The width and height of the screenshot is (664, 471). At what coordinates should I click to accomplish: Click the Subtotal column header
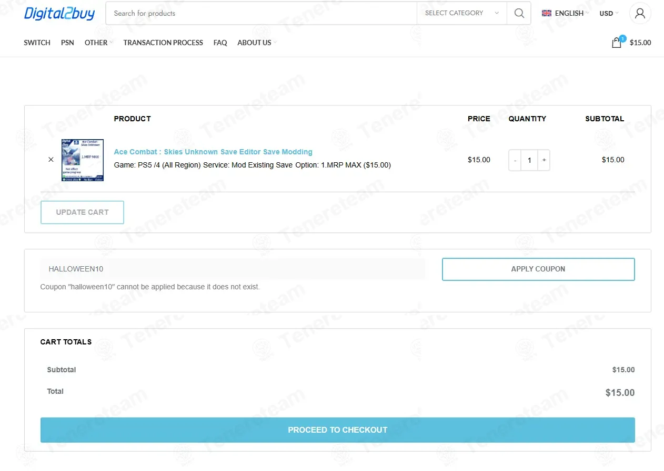pos(605,119)
